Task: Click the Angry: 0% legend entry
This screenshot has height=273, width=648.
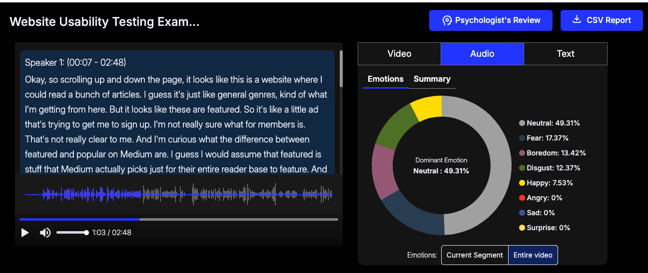Action: [541, 198]
